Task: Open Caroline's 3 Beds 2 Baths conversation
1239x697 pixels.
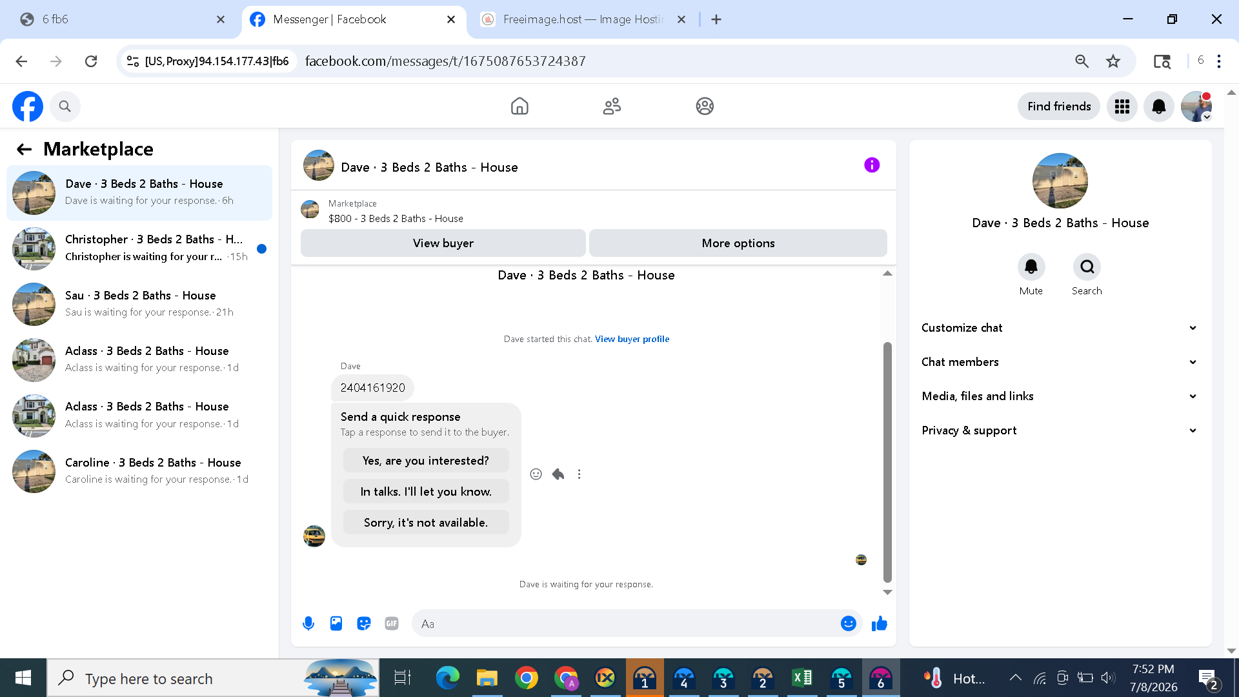Action: (x=139, y=471)
